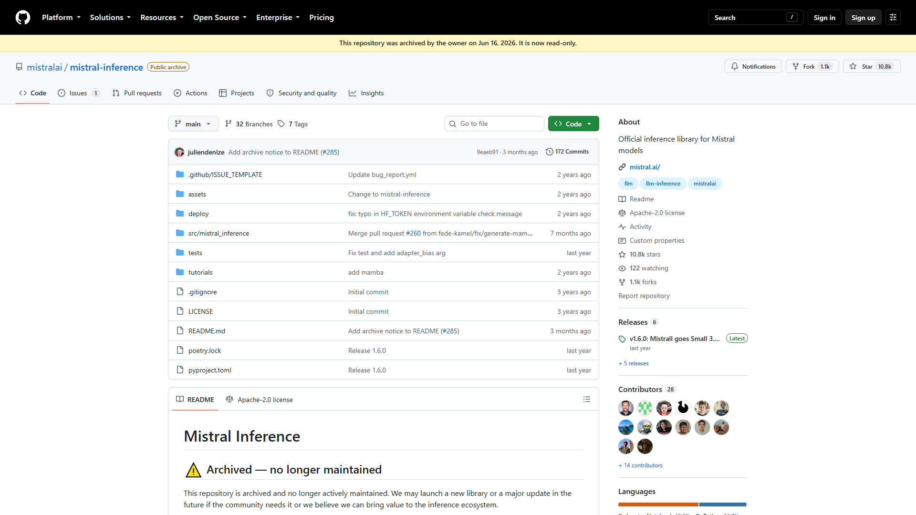Click the GitHub logo icon
Viewport: 916px width, 515px height.
(x=23, y=18)
